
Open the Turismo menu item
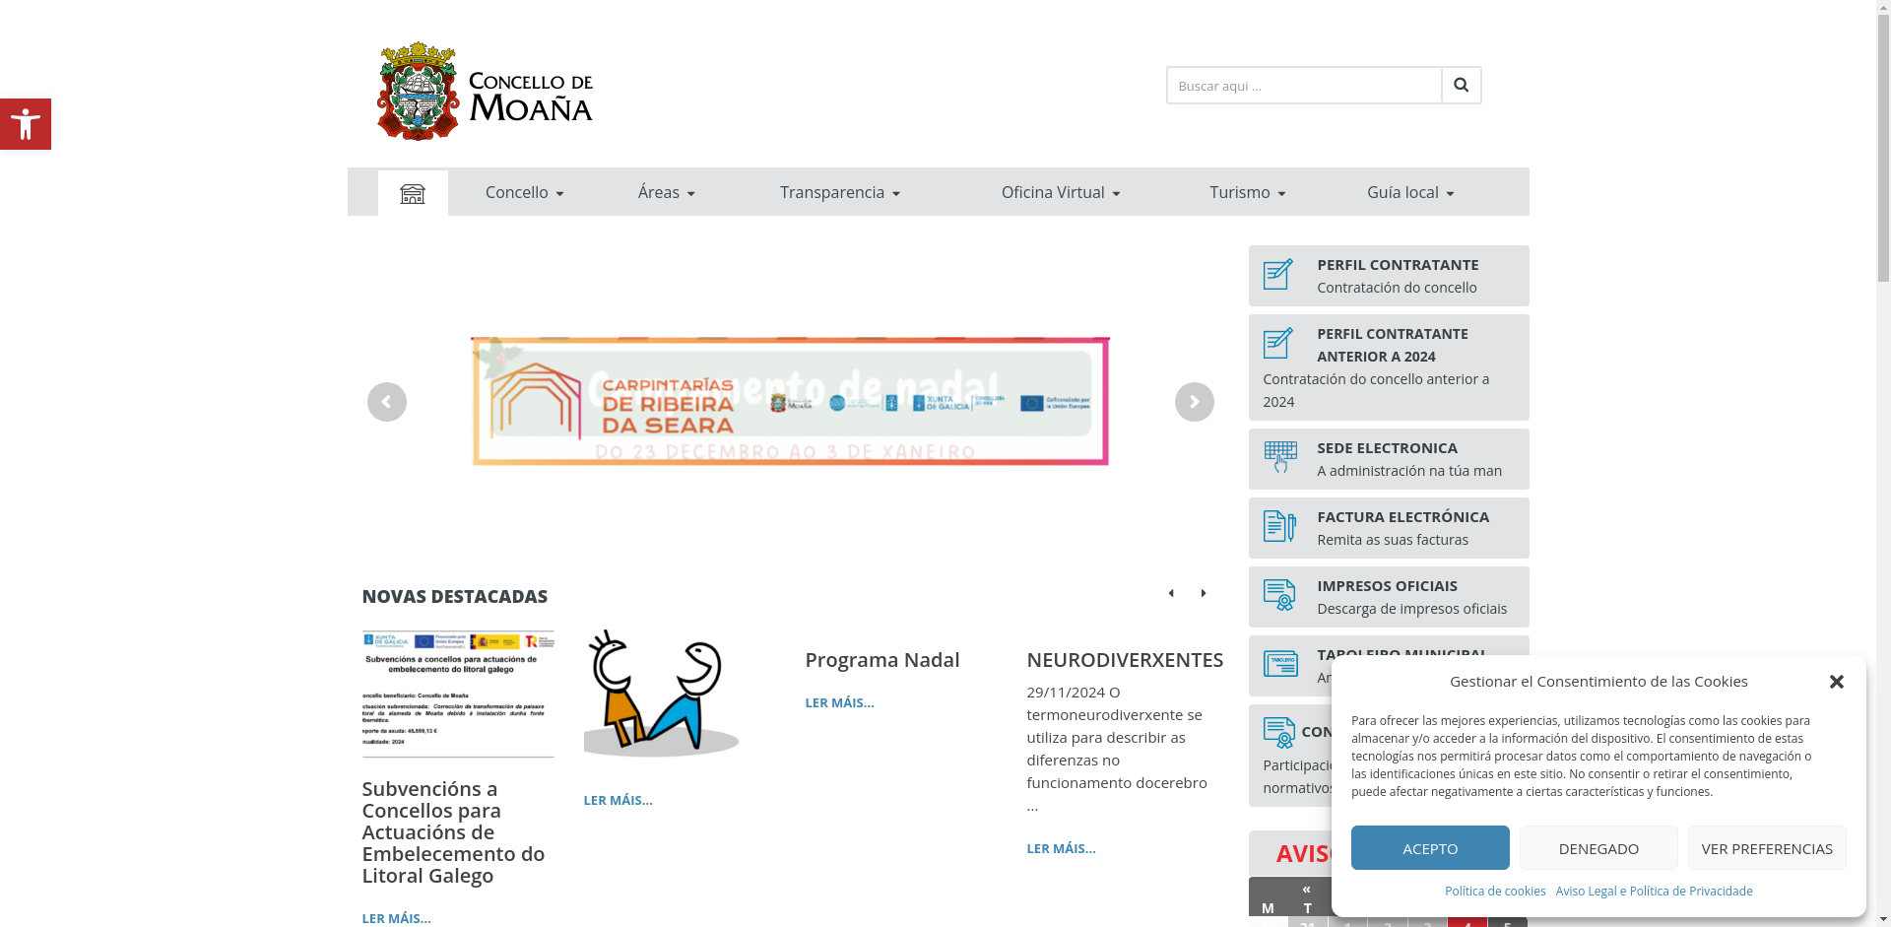[x=1247, y=193]
